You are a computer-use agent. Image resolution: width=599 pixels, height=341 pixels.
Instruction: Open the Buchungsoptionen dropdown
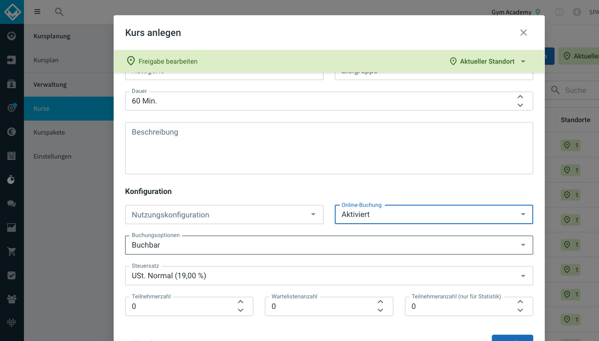(329, 245)
